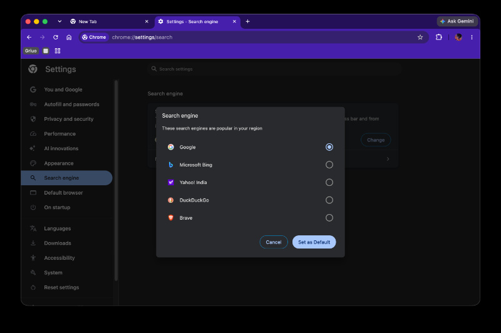Click the Google G icon in sidebar

pos(33,90)
